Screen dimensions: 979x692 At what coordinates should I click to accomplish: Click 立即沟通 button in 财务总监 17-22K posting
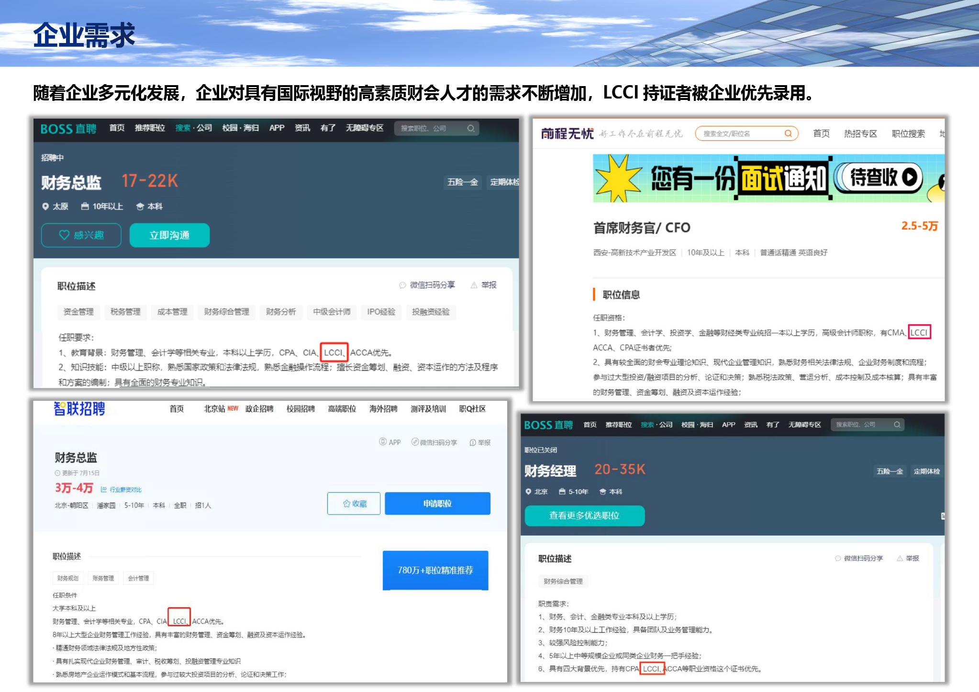click(x=169, y=235)
